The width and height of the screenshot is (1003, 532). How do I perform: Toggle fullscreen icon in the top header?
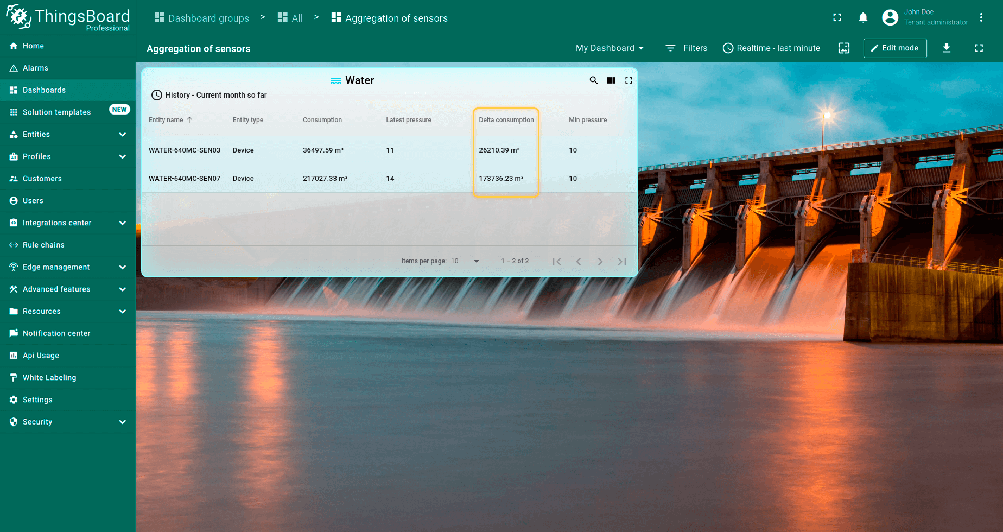(x=837, y=18)
